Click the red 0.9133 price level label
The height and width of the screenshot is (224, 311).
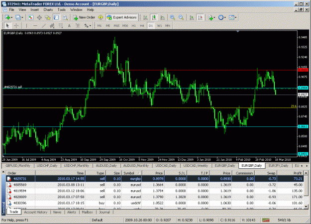click(303, 70)
